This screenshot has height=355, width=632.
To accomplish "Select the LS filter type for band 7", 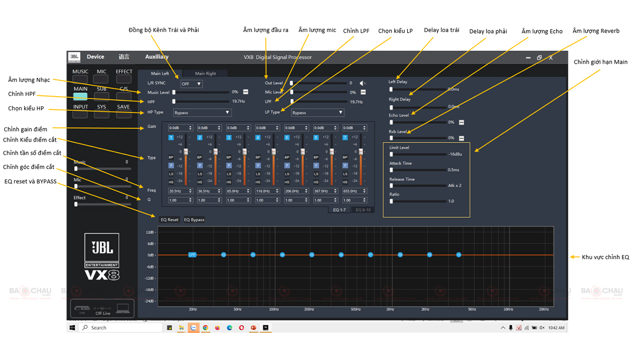I will click(x=345, y=174).
